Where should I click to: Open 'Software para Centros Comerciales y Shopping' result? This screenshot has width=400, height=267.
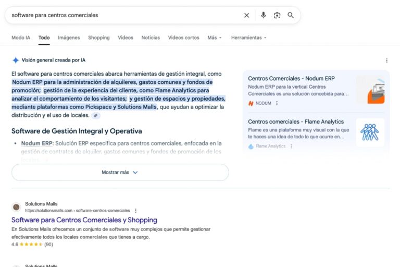pyautogui.click(x=84, y=220)
